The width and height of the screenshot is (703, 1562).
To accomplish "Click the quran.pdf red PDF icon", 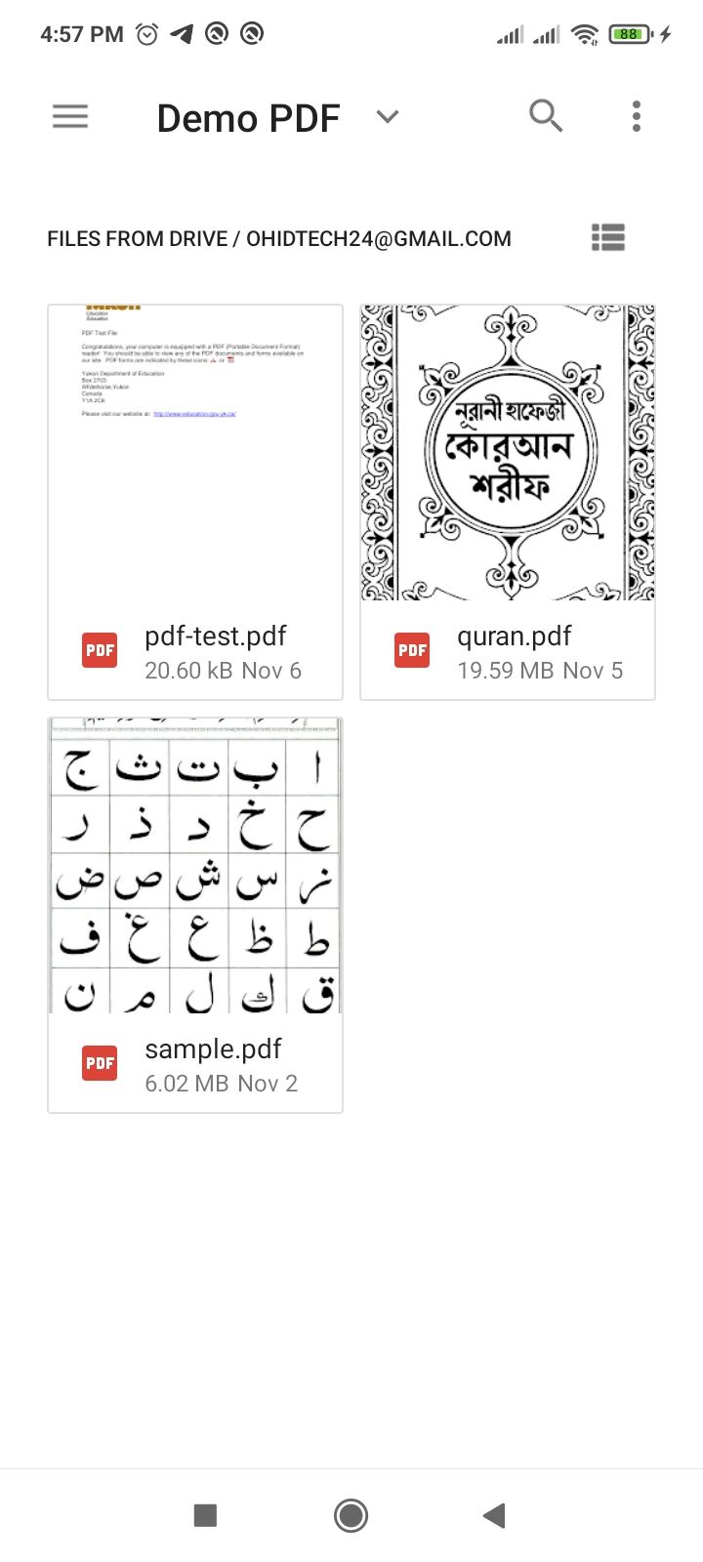I will coord(412,650).
